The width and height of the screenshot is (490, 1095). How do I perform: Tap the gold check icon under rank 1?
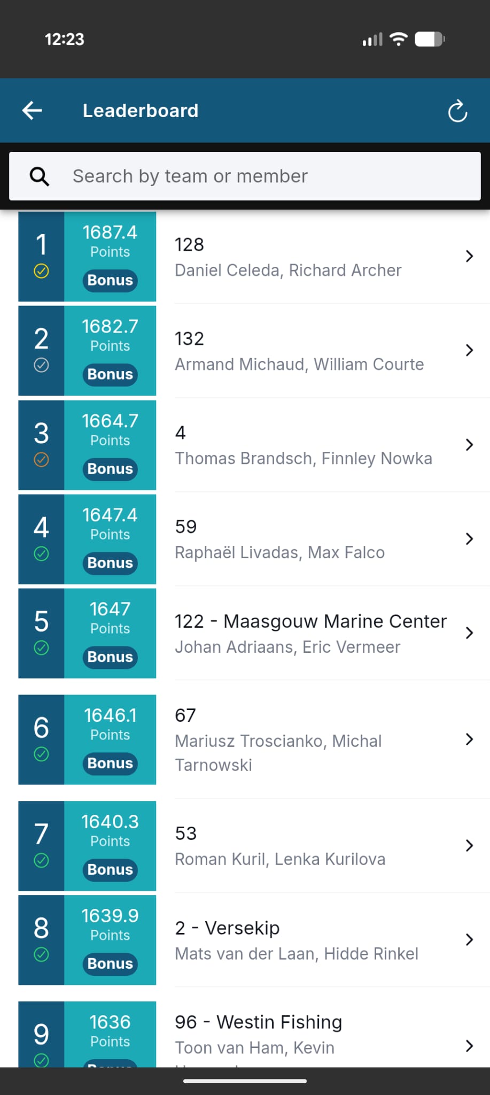pos(41,271)
